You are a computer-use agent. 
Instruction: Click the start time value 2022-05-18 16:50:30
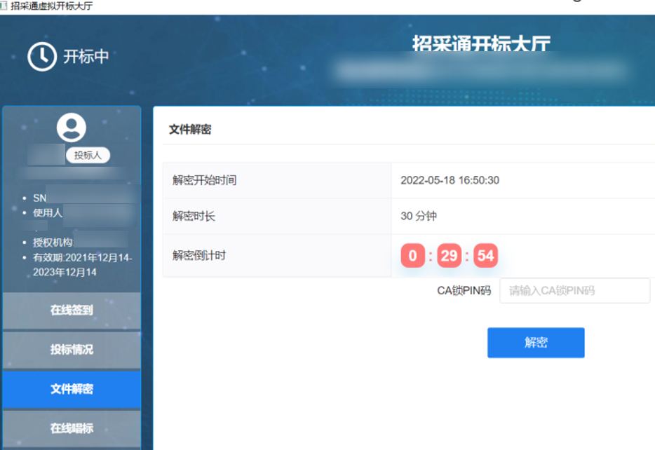(450, 180)
